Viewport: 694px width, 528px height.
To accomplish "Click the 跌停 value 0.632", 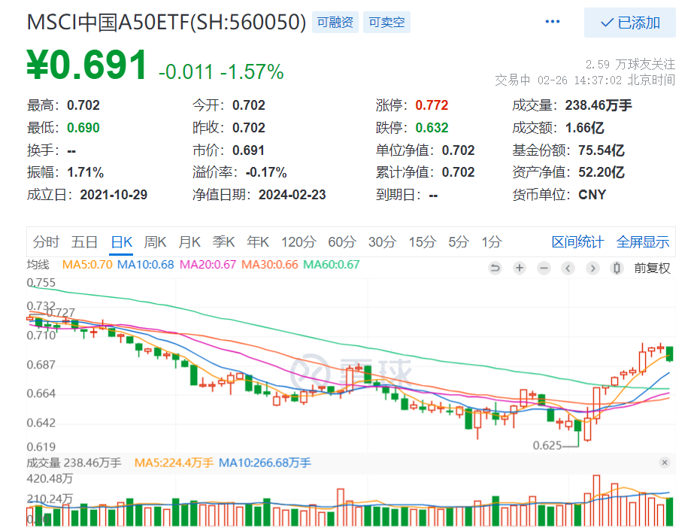I will pos(432,128).
